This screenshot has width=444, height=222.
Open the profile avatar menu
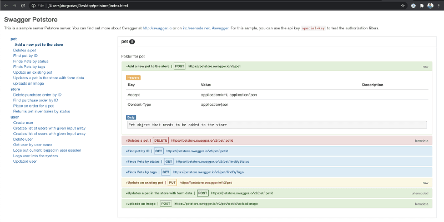(x=431, y=6)
